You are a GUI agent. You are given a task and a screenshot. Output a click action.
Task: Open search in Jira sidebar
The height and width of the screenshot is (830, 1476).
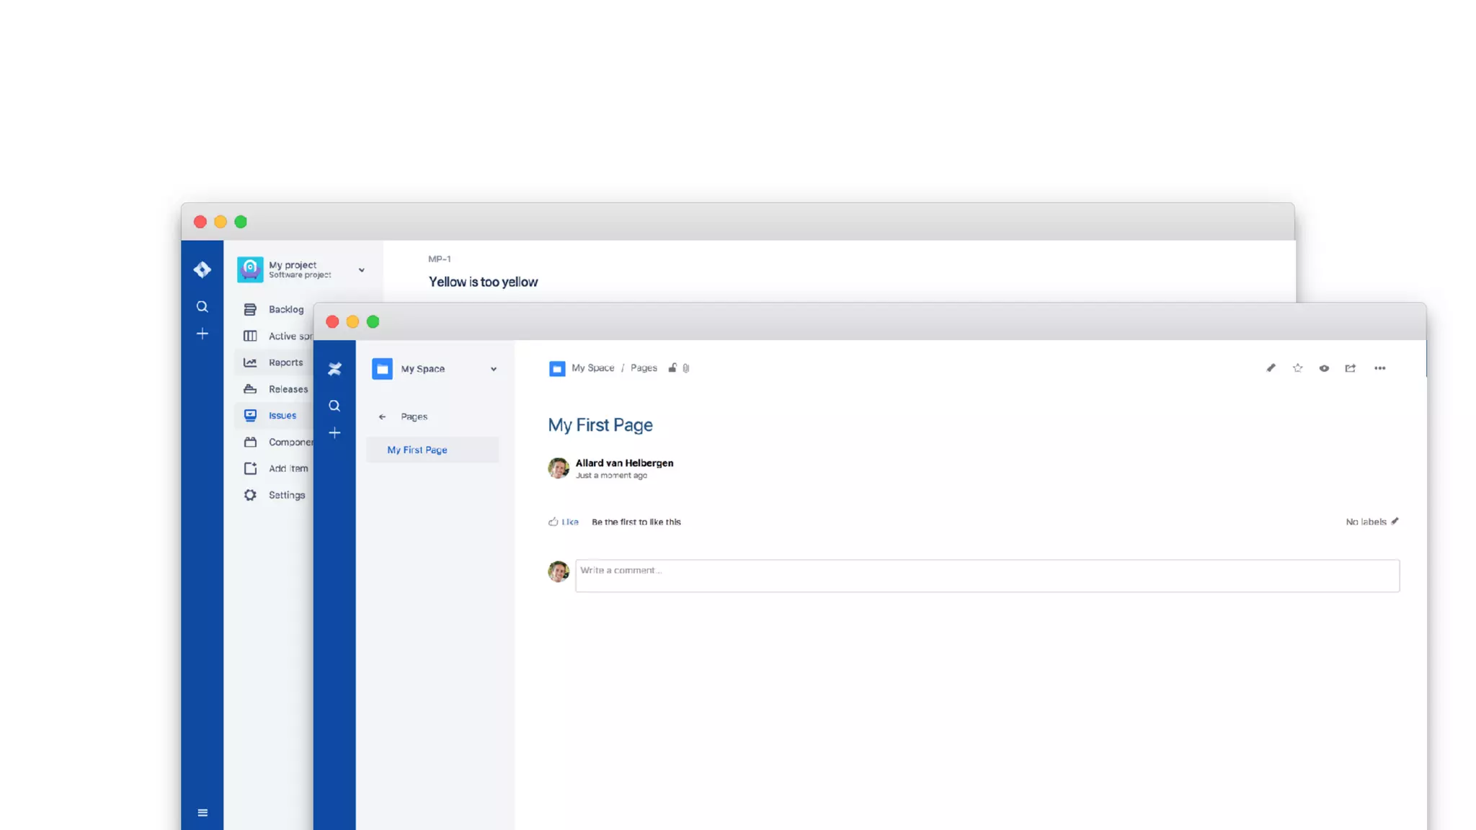click(x=203, y=307)
